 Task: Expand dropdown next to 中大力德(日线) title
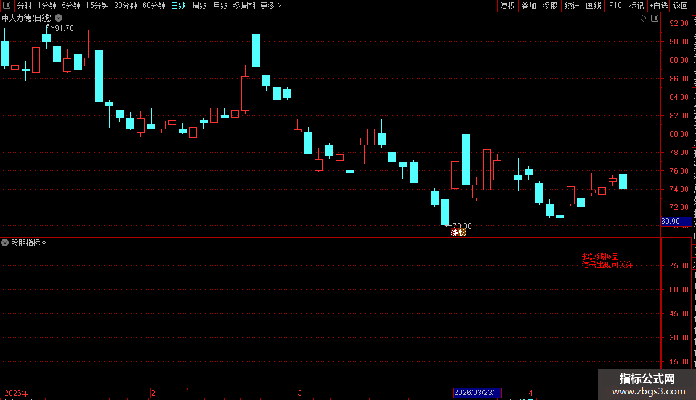pos(59,18)
